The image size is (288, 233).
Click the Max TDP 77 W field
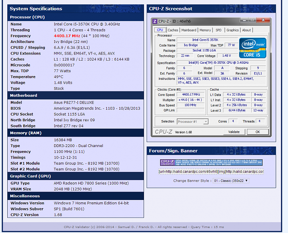[232, 45]
